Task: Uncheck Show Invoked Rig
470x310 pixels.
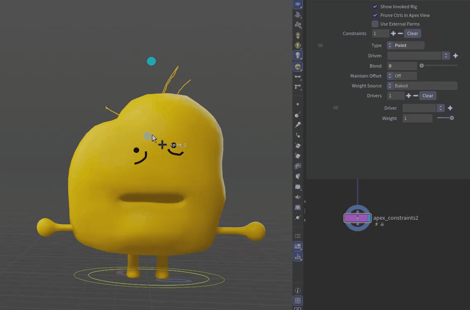Action: click(375, 7)
